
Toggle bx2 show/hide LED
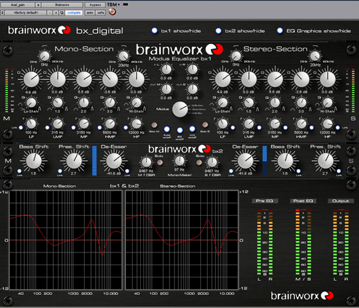(x=218, y=30)
